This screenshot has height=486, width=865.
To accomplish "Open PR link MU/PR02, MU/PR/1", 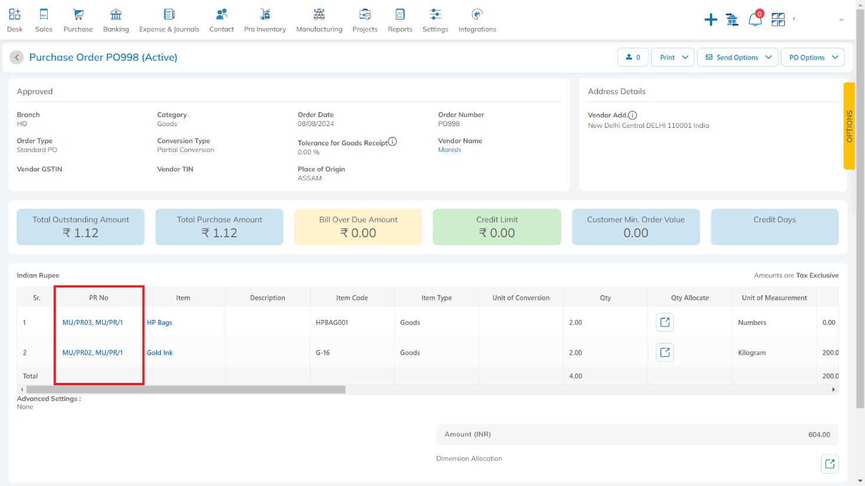I will 93,352.
